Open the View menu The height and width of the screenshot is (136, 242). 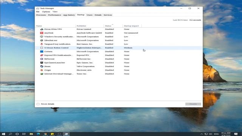tap(55, 12)
